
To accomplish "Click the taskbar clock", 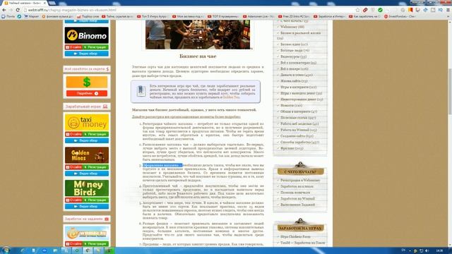I will point(440,251).
